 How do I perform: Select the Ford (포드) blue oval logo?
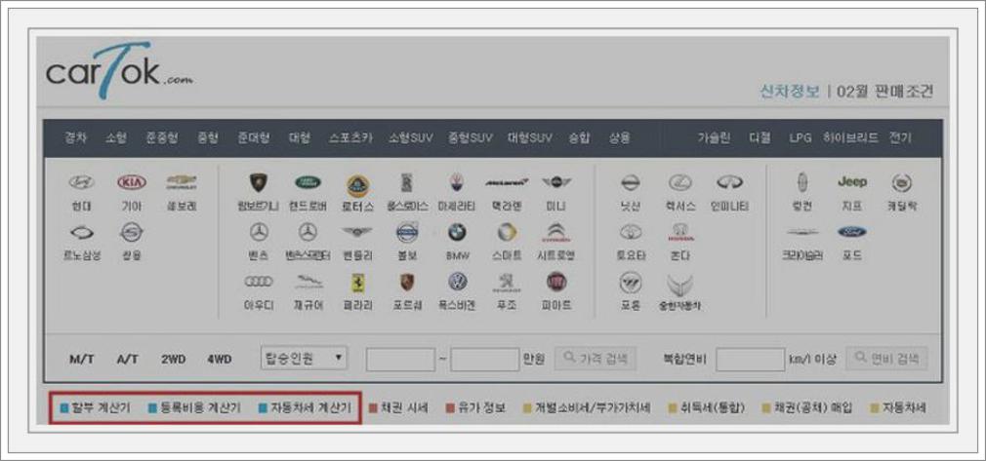coord(852,232)
